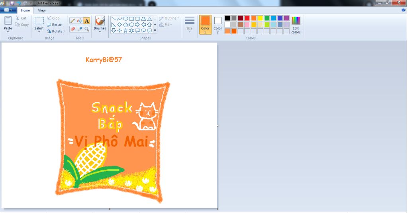Viewport: 408px width, 213px height.
Task: Activate Color 2 background selector
Action: click(218, 25)
